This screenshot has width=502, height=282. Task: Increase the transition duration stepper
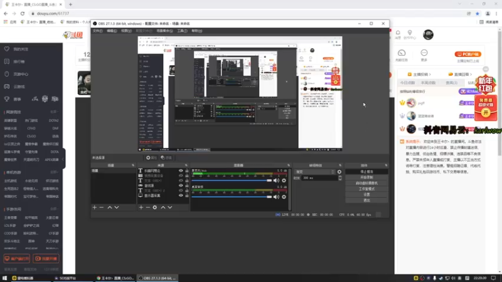coord(340,177)
